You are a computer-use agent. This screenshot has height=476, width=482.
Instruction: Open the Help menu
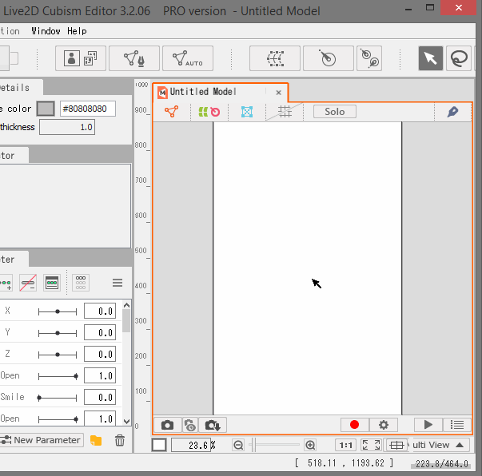[x=77, y=31]
